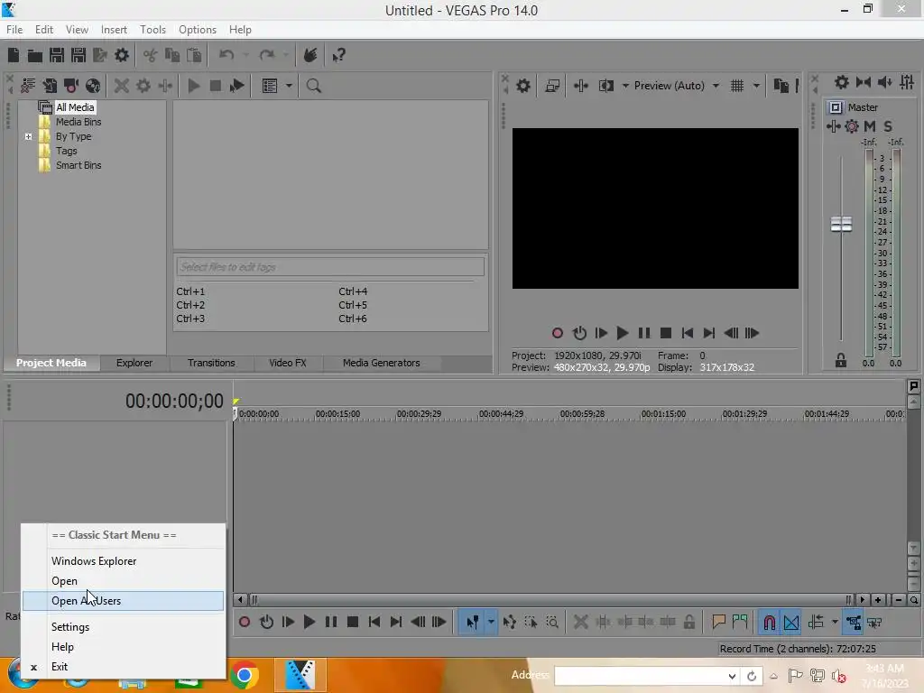Click Record button in timeline transport

(245, 623)
